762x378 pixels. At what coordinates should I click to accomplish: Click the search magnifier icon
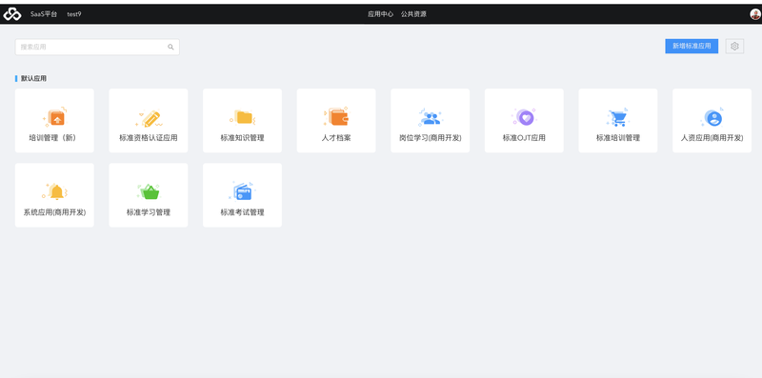(x=171, y=47)
